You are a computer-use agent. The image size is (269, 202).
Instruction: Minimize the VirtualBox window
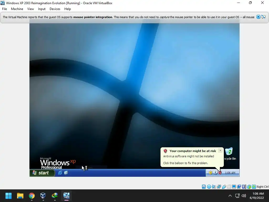coord(239,3)
